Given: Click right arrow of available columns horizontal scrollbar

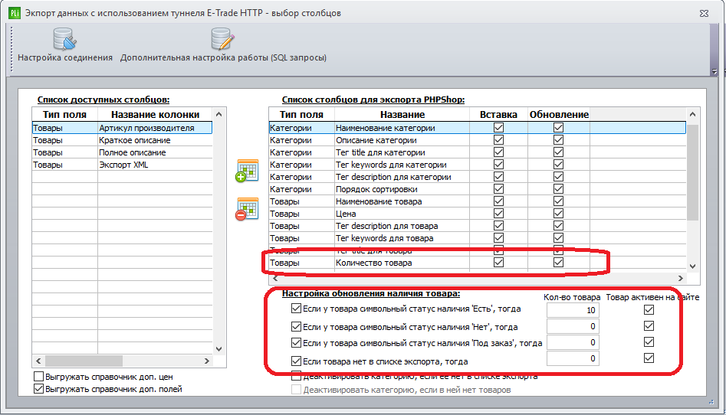Looking at the screenshot, I should [x=207, y=361].
